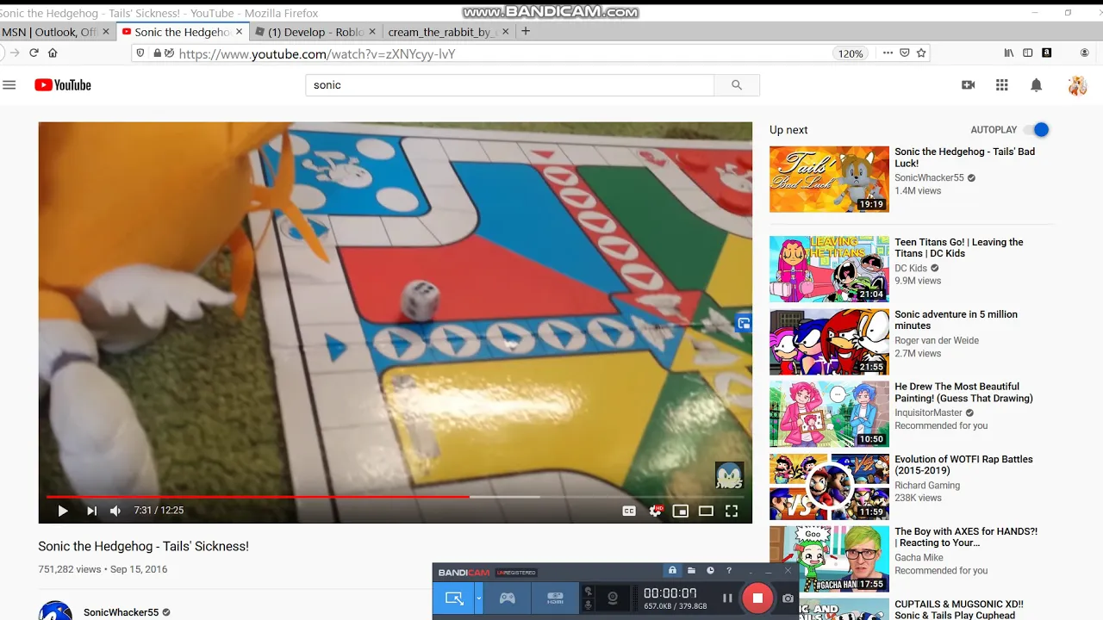The image size is (1103, 620).
Task: Open a new Firefox tab
Action: 526,32
